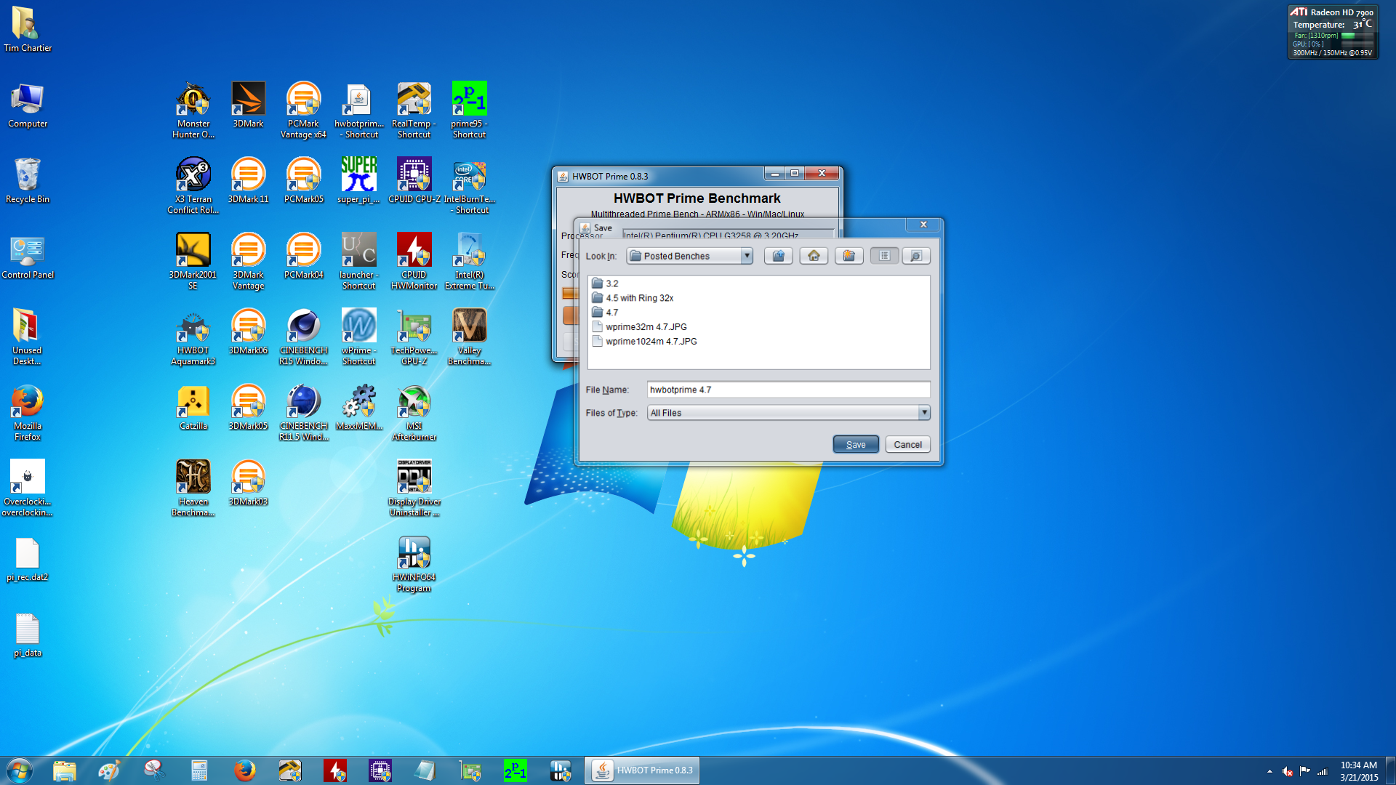Open super_pi desktop icon

[x=358, y=181]
